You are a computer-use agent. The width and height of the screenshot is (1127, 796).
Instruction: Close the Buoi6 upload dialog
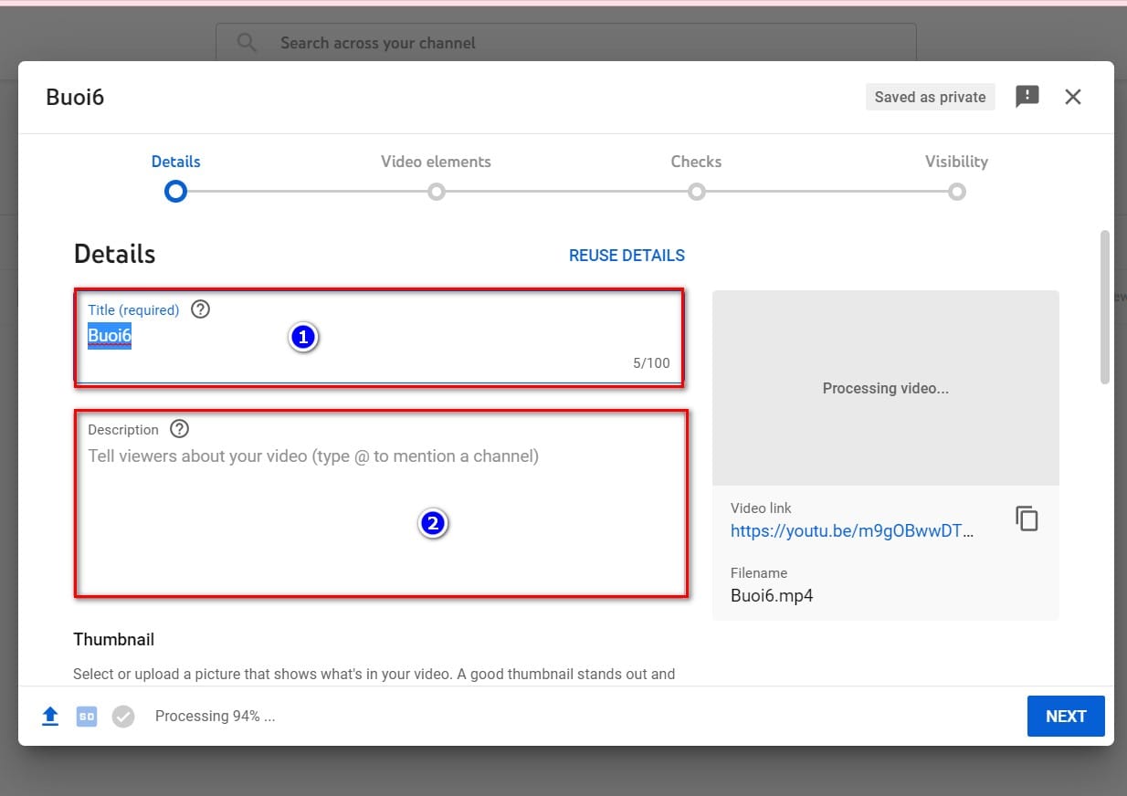(x=1073, y=97)
